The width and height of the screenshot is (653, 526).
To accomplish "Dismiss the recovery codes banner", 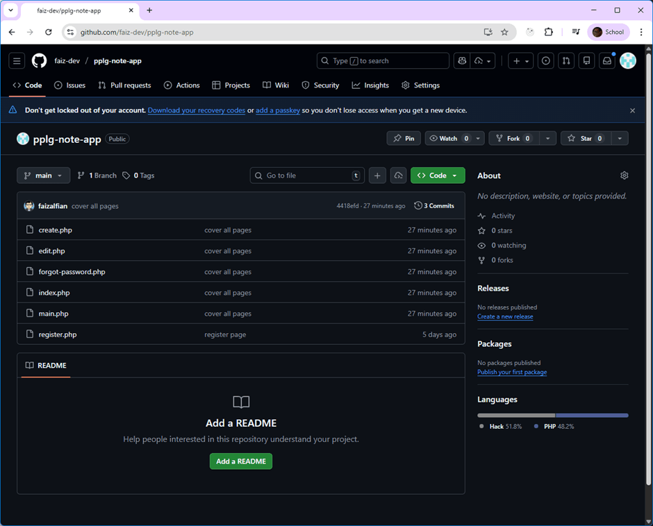I will pos(632,110).
